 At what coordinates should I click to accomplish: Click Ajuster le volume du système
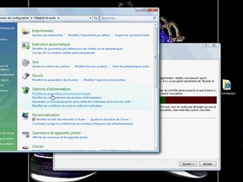click(51, 66)
